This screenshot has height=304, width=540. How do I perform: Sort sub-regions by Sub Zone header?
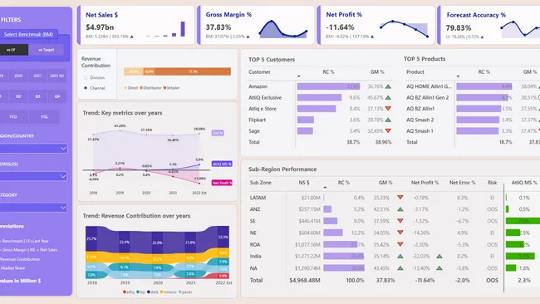tap(260, 183)
